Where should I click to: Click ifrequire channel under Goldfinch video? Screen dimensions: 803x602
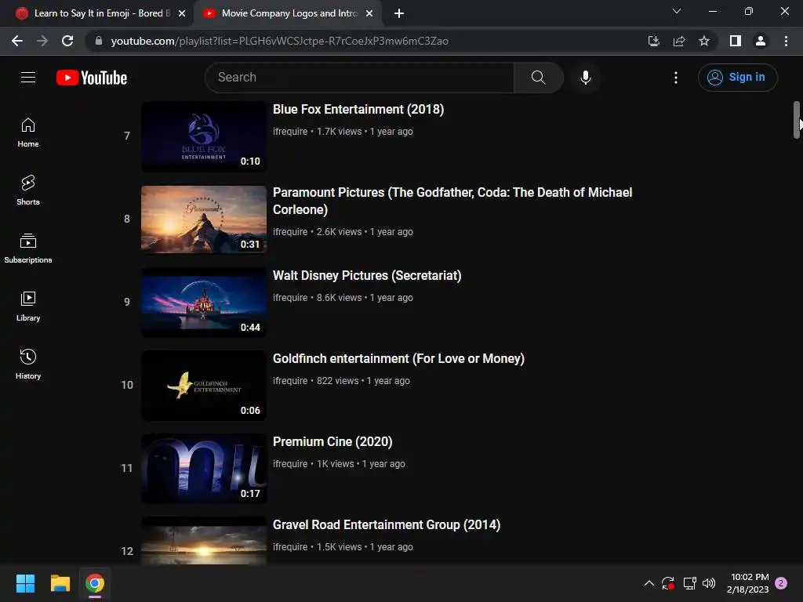[290, 380]
